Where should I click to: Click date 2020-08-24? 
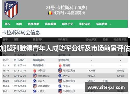(20, 86)
